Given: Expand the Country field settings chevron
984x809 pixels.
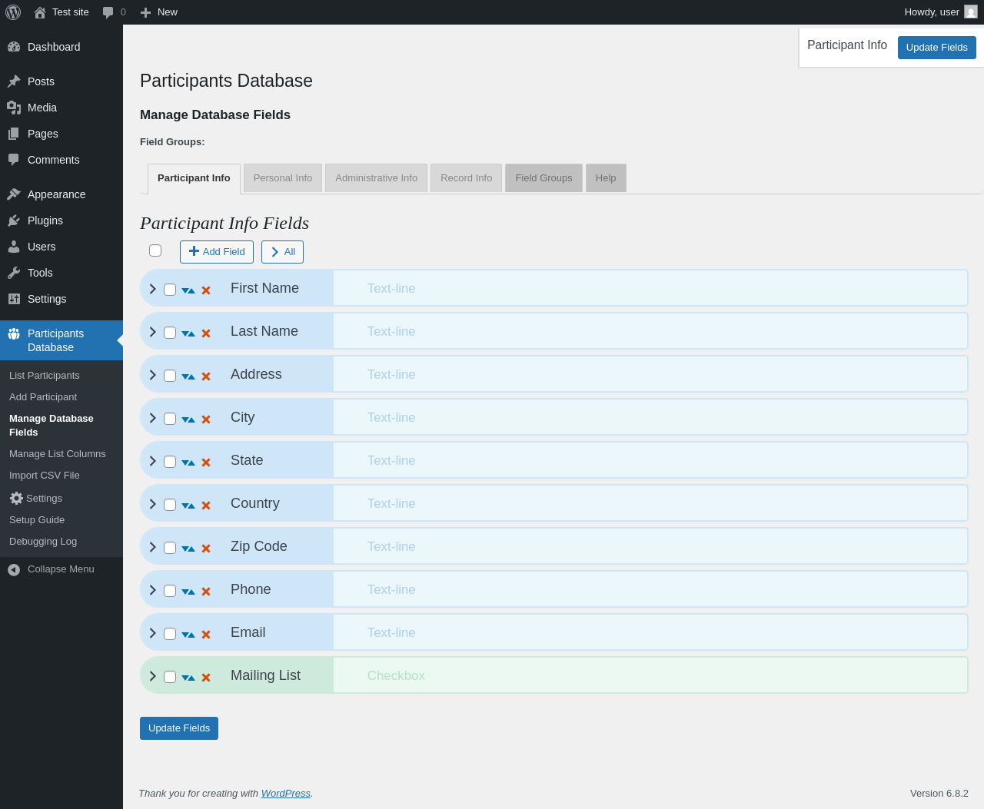Looking at the screenshot, I should point(153,504).
